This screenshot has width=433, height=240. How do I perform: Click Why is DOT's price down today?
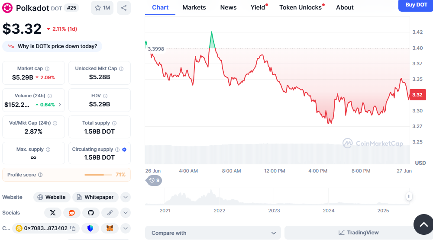52,46
